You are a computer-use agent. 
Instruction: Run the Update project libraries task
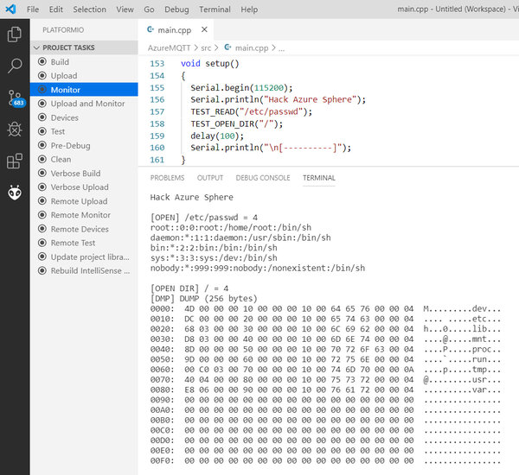click(84, 256)
